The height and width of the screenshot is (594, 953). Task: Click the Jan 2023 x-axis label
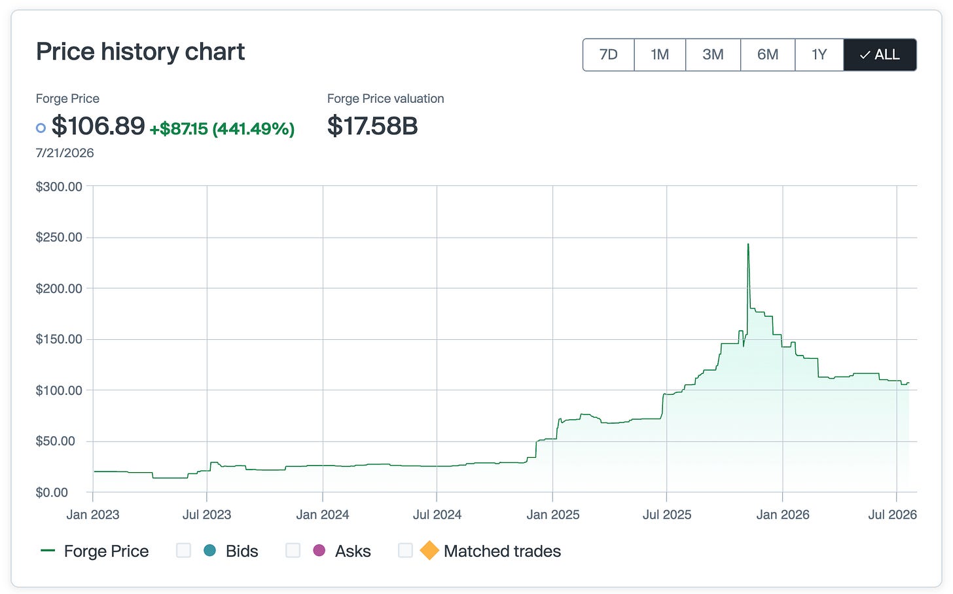click(x=93, y=515)
